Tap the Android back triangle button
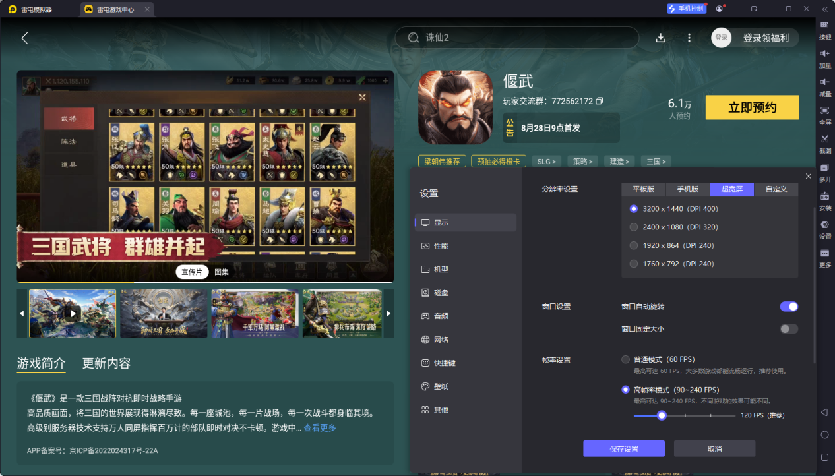The image size is (835, 476). tap(824, 412)
